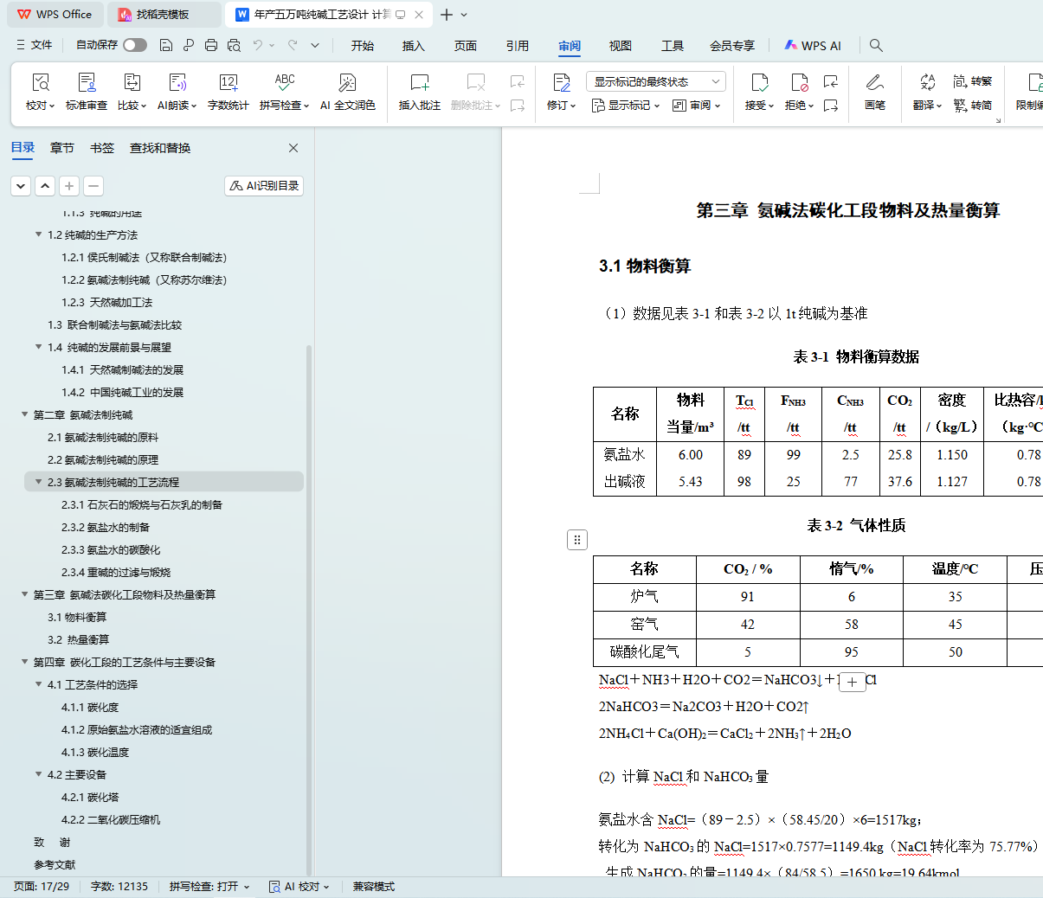Viewport: 1043px width, 898px height.
Task: Collapse the 4.1 工艺条件的选择 node
Action: pyautogui.click(x=38, y=684)
